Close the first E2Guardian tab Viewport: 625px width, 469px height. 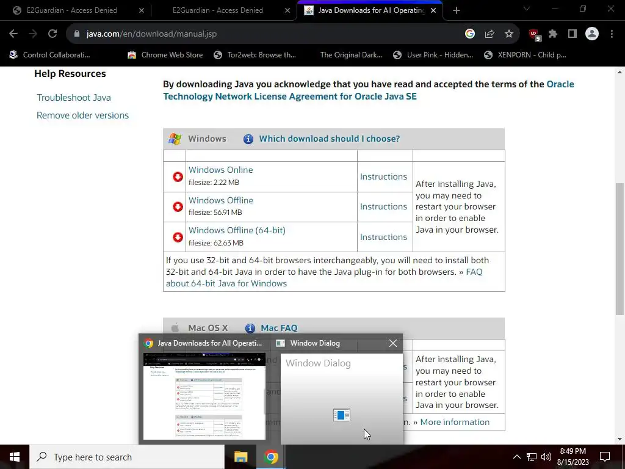[x=142, y=10]
